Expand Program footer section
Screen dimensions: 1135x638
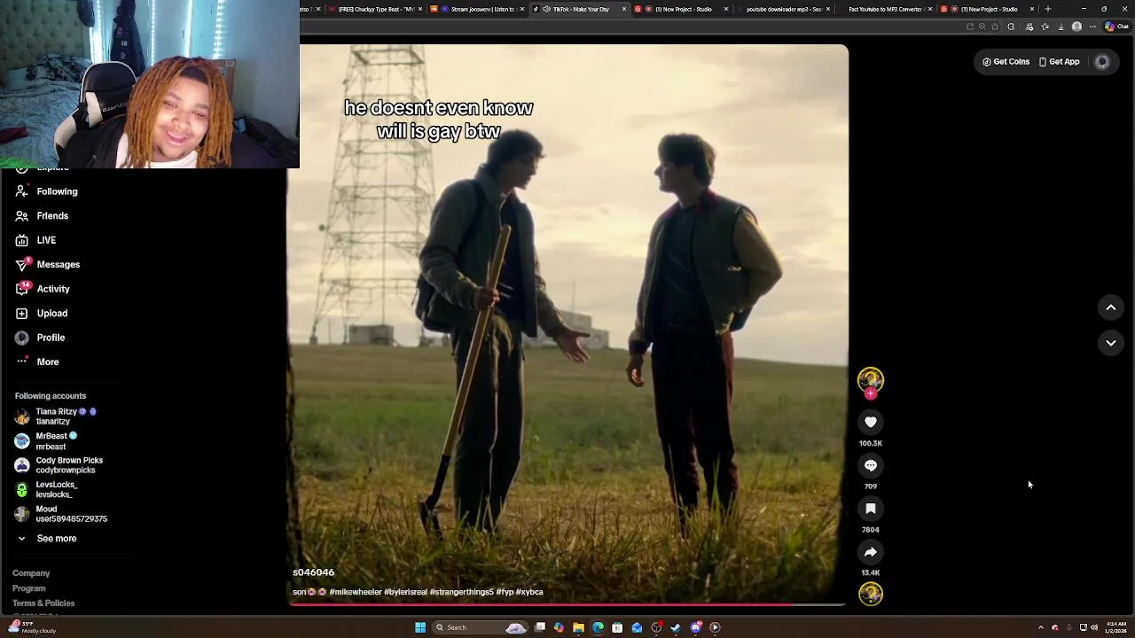point(28,588)
